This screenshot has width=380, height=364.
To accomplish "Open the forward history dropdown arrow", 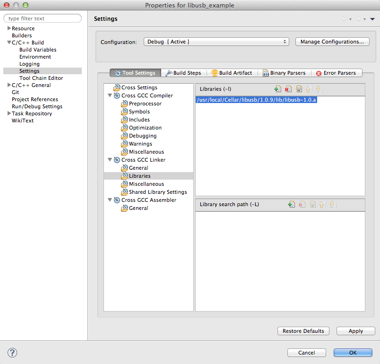I will 364,19.
